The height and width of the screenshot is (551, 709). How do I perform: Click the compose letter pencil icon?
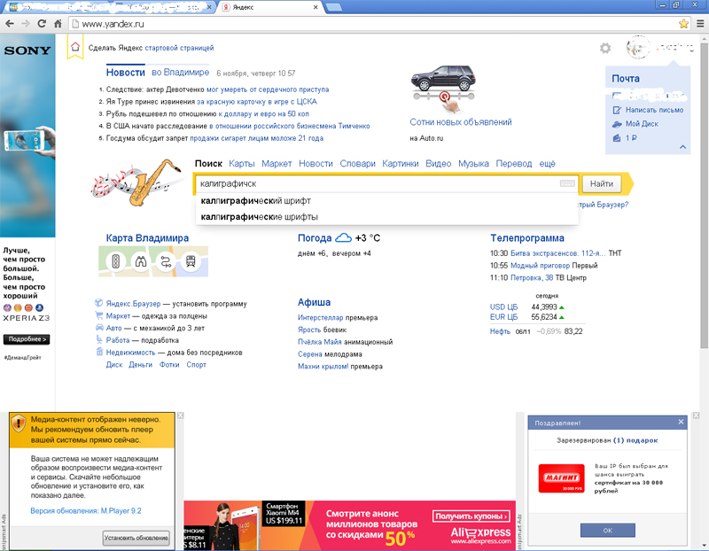[x=617, y=110]
